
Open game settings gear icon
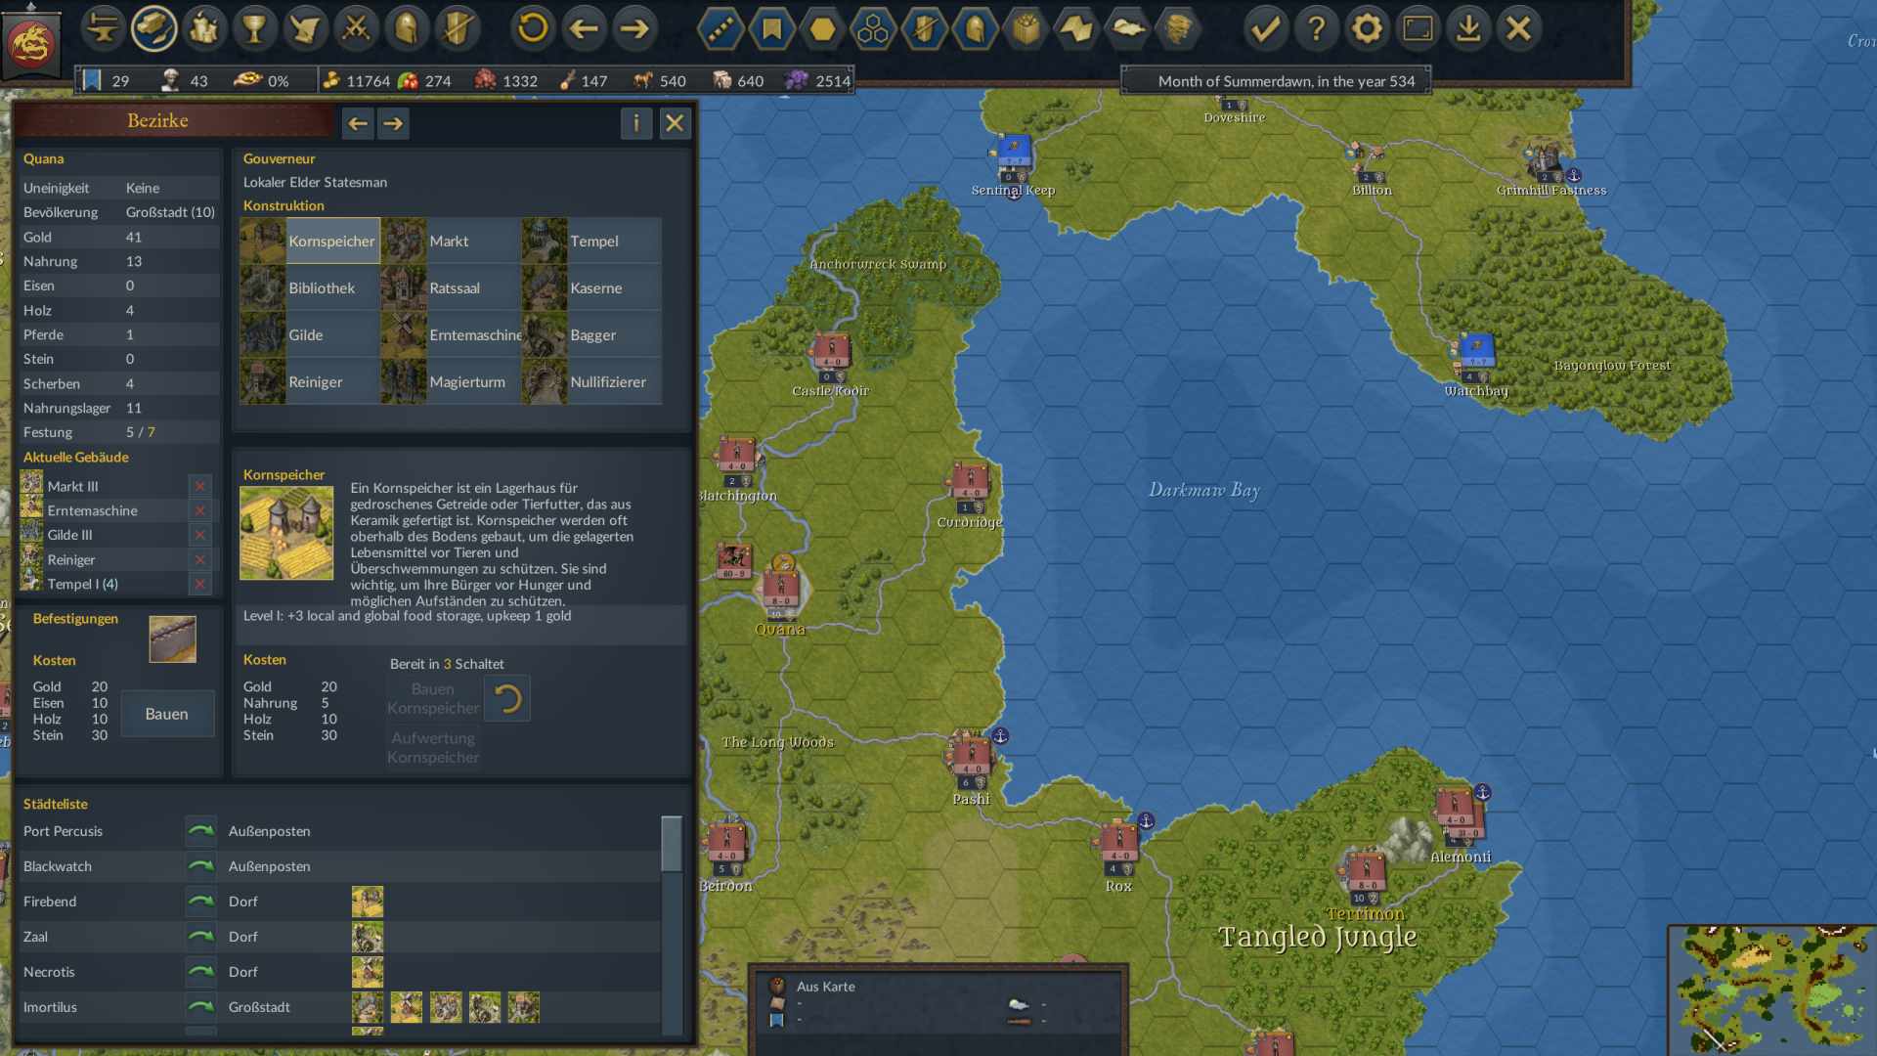[1368, 28]
